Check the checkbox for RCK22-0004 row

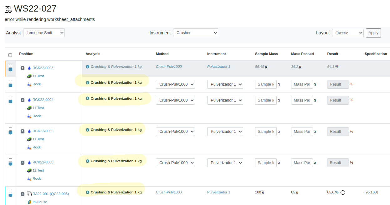coord(10,97)
